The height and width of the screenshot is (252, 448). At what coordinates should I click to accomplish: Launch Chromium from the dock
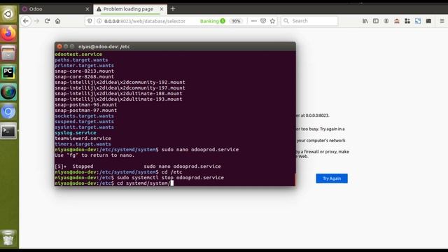point(8,112)
